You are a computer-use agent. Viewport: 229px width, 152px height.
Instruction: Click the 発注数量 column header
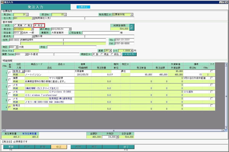(102, 68)
